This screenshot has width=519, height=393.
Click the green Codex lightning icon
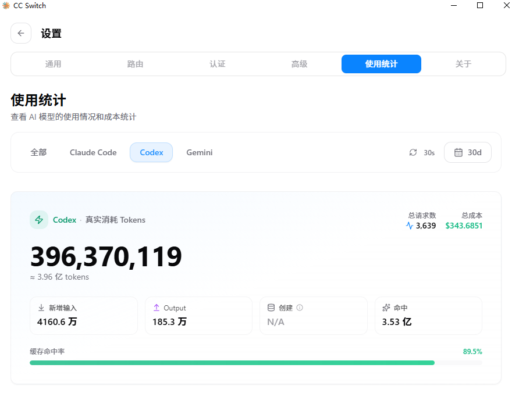[x=39, y=220]
